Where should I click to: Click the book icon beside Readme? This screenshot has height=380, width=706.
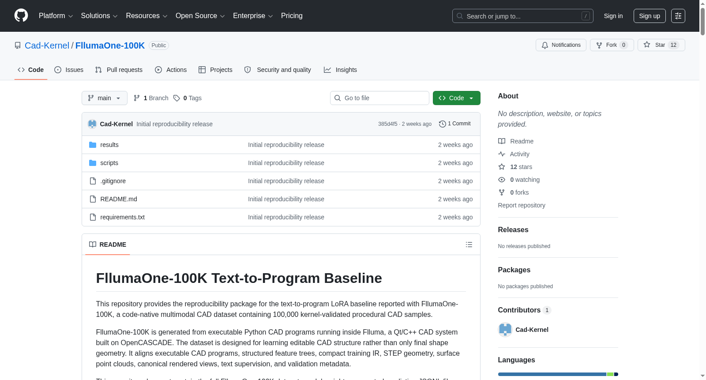tap(502, 141)
